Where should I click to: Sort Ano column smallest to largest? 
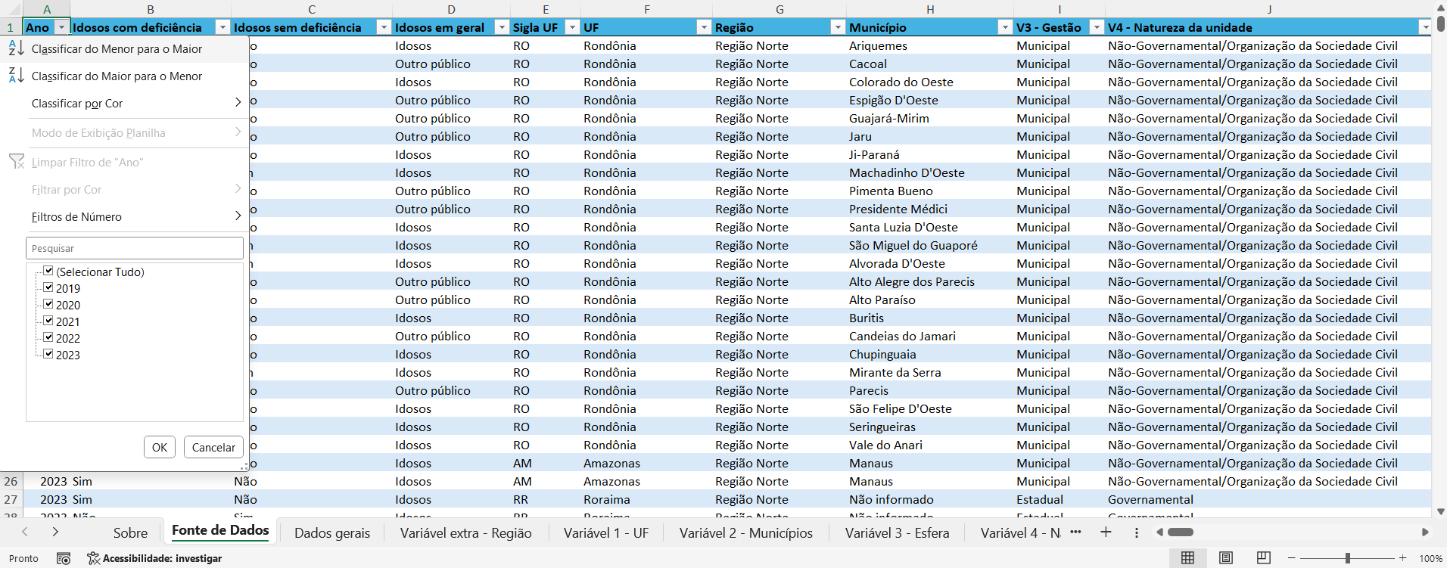coord(117,48)
